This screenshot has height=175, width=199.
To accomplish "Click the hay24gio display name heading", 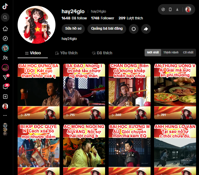I will (73, 11).
